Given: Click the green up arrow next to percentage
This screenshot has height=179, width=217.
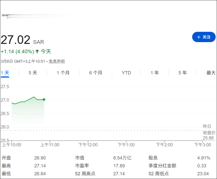Looking at the screenshot, I should tap(37, 51).
